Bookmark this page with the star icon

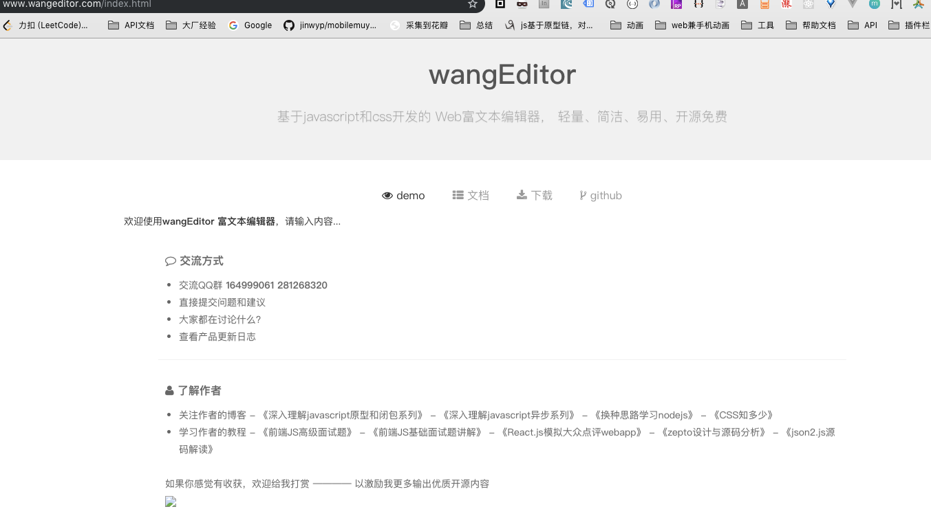473,4
